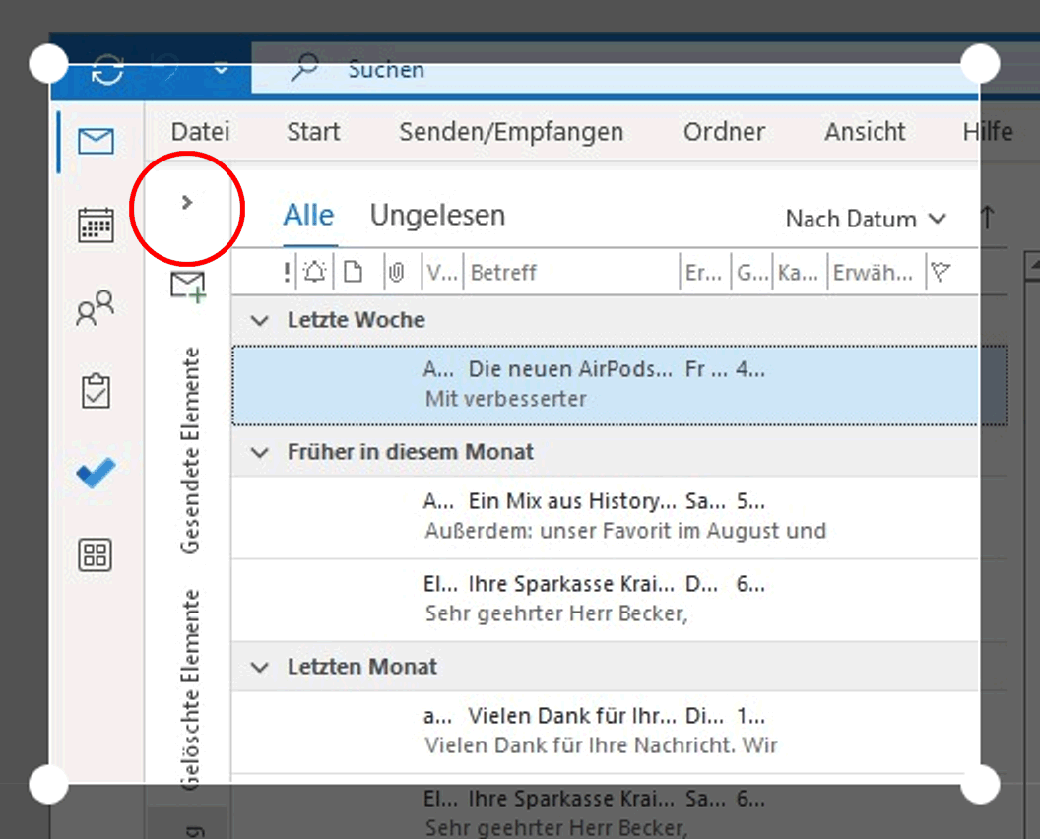Sort by attachment paperclip column
The height and width of the screenshot is (839, 1040).
(396, 272)
